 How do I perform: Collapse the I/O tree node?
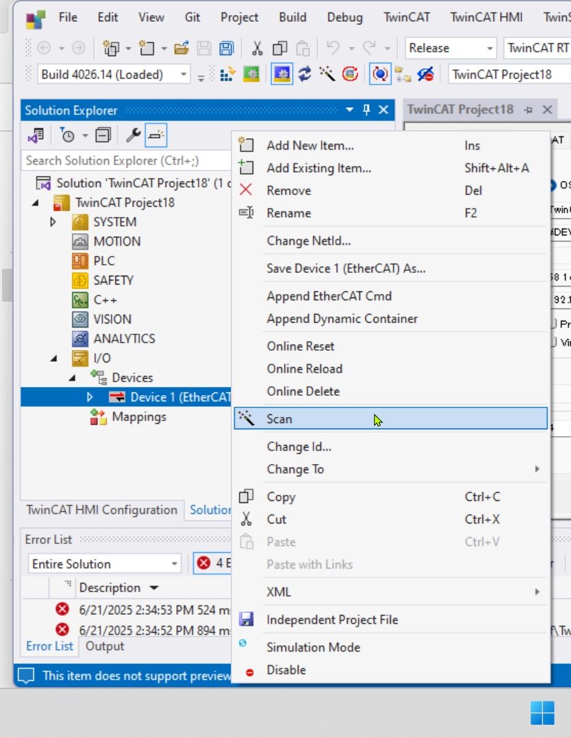pos(54,359)
